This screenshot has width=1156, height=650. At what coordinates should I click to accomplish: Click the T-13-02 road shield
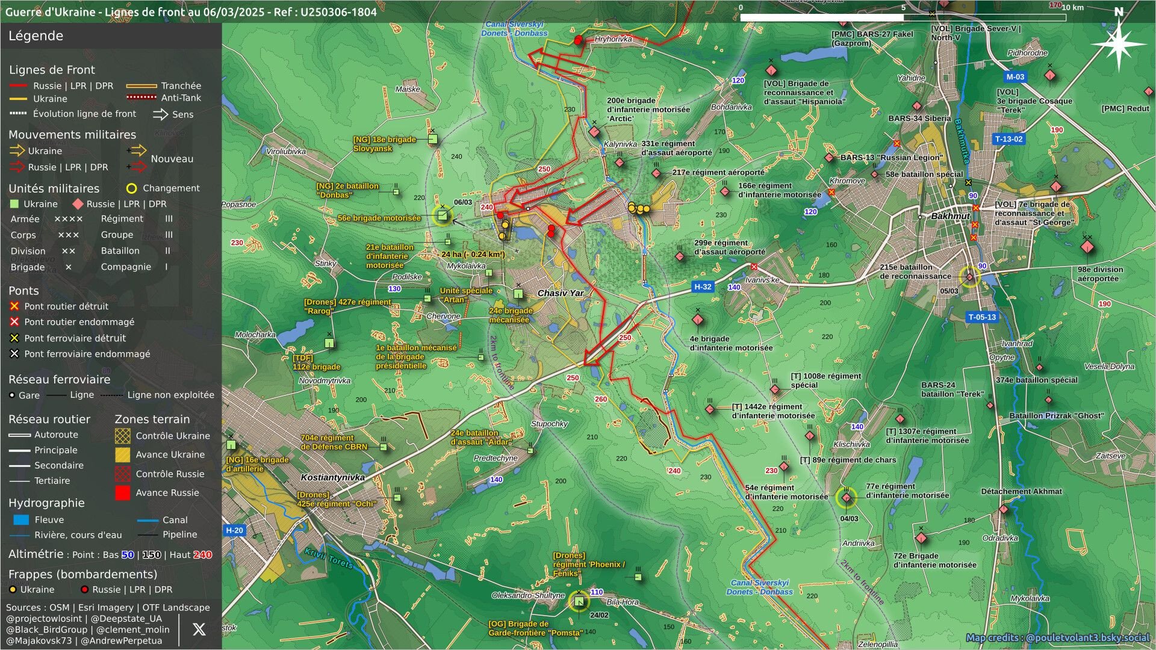pyautogui.click(x=1008, y=139)
